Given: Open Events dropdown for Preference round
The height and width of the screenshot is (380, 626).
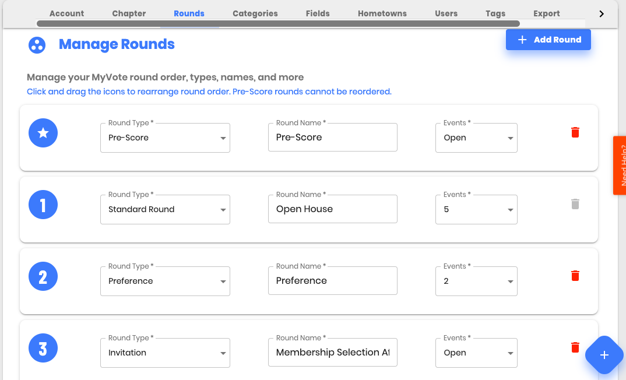Looking at the screenshot, I should pos(476,281).
